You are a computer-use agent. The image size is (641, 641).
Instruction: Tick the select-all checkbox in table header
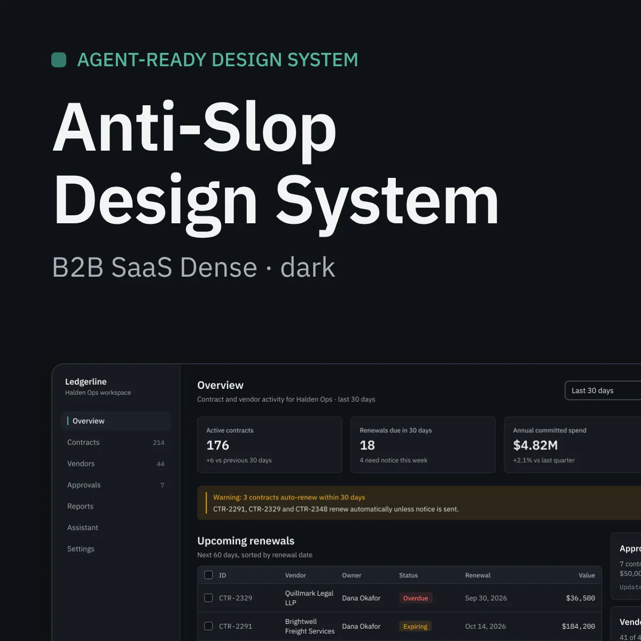point(208,575)
